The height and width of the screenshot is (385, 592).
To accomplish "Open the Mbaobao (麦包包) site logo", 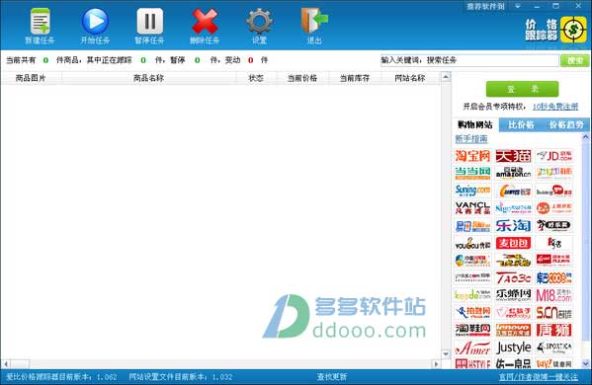I will point(513,243).
